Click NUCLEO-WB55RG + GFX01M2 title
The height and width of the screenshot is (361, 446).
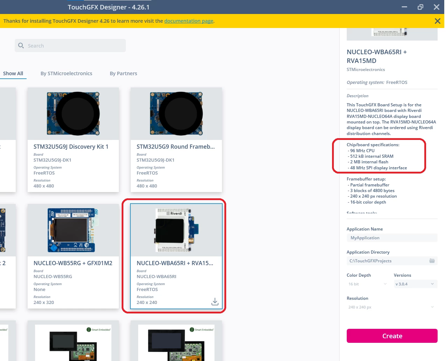[73, 263]
